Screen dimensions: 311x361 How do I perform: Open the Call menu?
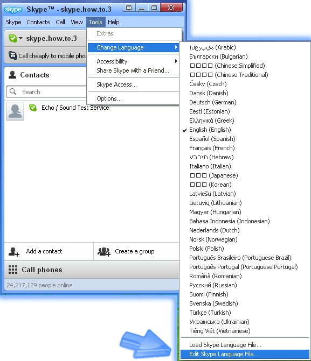(x=60, y=22)
